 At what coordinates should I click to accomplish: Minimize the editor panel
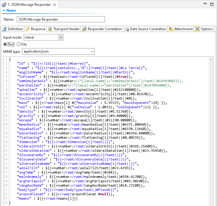205,4
